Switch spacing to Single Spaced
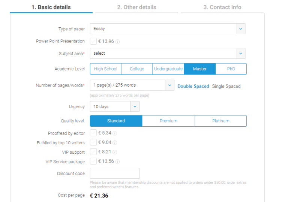This screenshot has height=202, width=288. pyautogui.click(x=226, y=86)
